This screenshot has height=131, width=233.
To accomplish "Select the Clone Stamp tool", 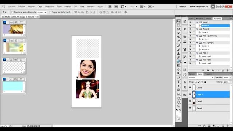I will tap(178, 53).
